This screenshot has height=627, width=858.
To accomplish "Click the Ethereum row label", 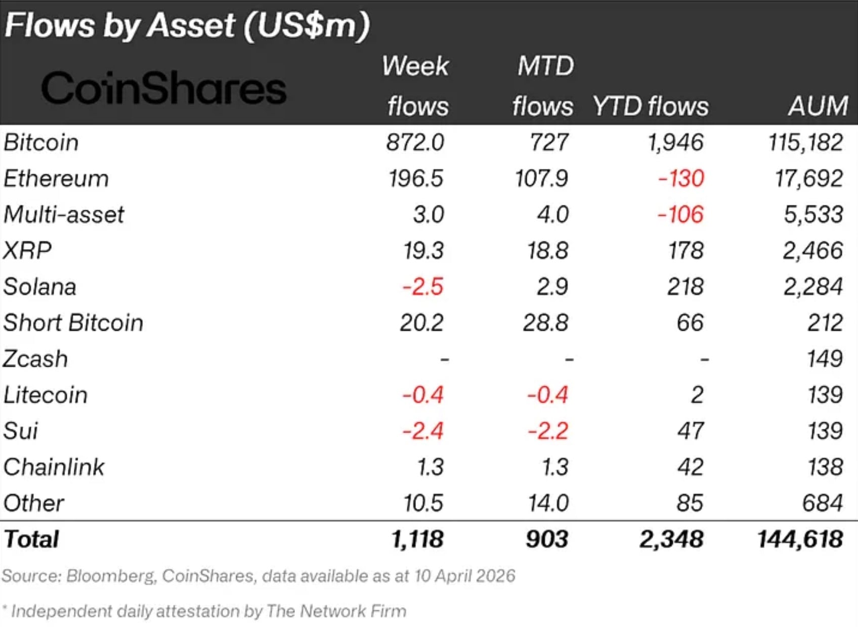I will (56, 178).
